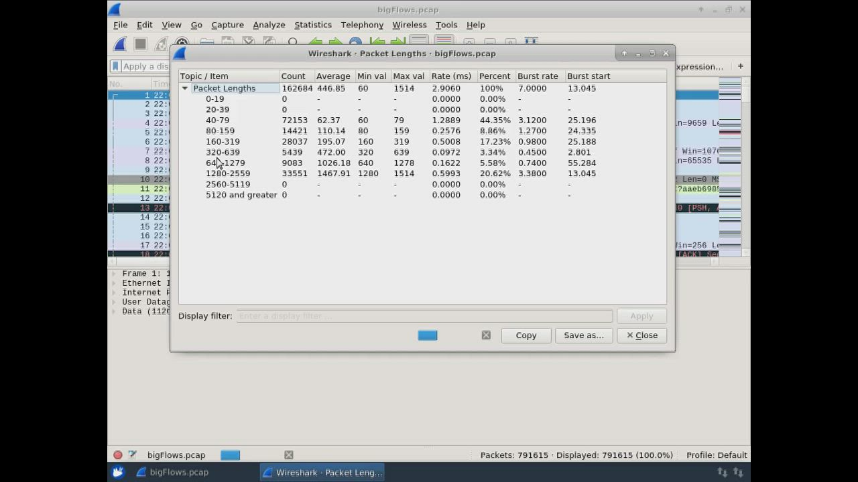Select packet 11 in the main packet list

click(x=139, y=189)
